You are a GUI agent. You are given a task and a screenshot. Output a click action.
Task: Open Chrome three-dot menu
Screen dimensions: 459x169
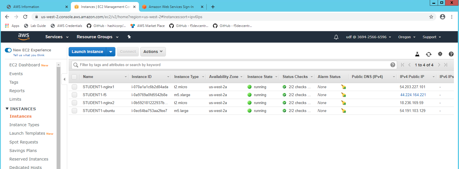pyautogui.click(x=452, y=17)
